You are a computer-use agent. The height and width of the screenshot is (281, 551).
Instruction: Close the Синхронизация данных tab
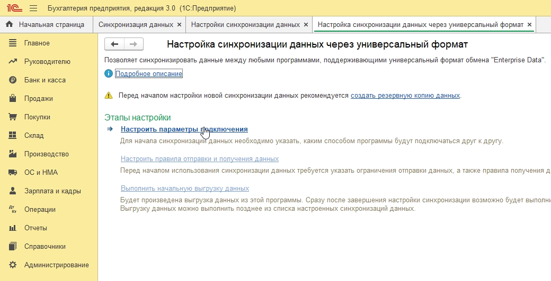point(179,25)
